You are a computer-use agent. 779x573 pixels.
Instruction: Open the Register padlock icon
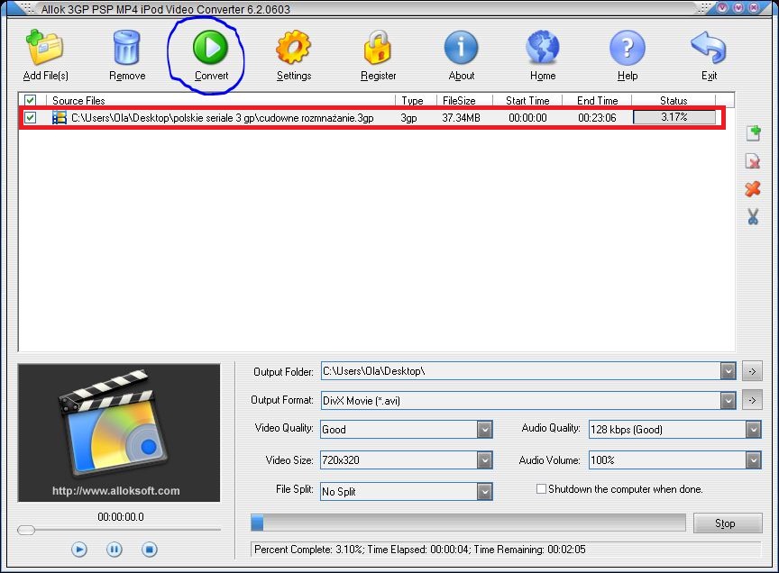click(378, 48)
